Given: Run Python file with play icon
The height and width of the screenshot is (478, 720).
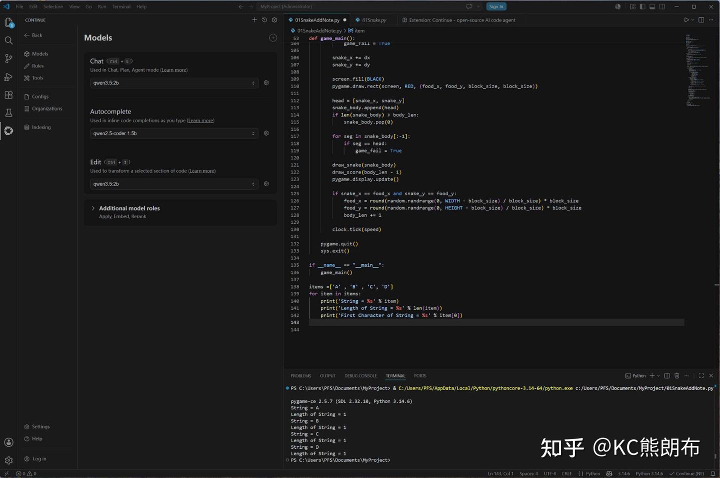Looking at the screenshot, I should pos(686,20).
